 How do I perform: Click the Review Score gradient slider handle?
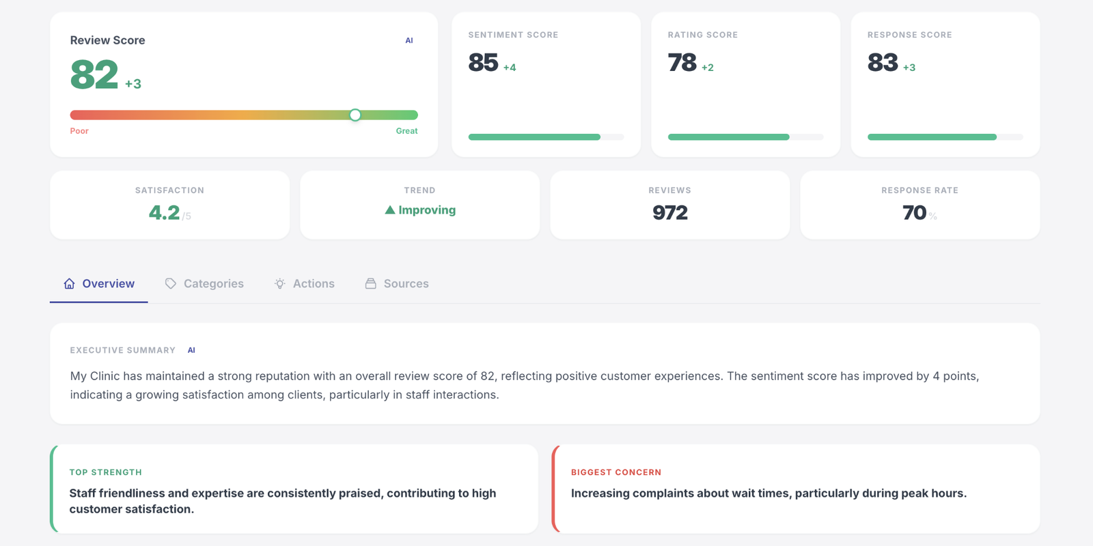(x=355, y=115)
